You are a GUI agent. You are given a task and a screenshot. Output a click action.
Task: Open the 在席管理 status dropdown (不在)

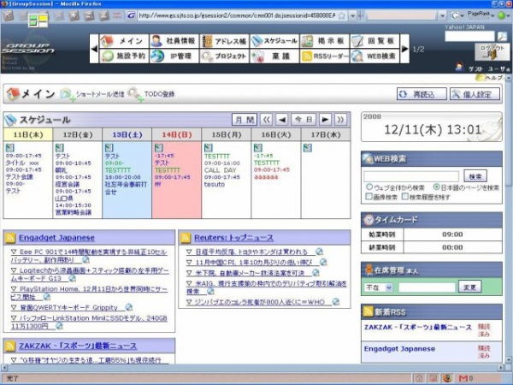click(378, 287)
